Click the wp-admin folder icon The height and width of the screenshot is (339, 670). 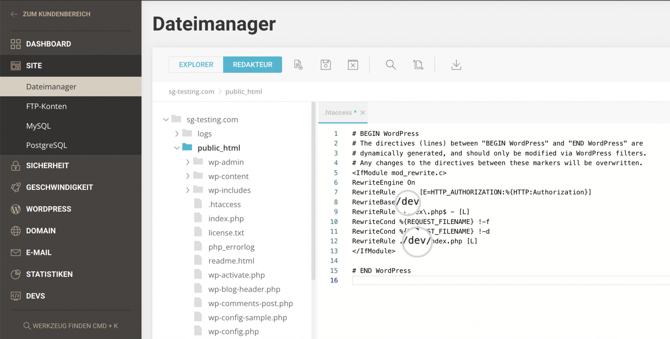198,161
